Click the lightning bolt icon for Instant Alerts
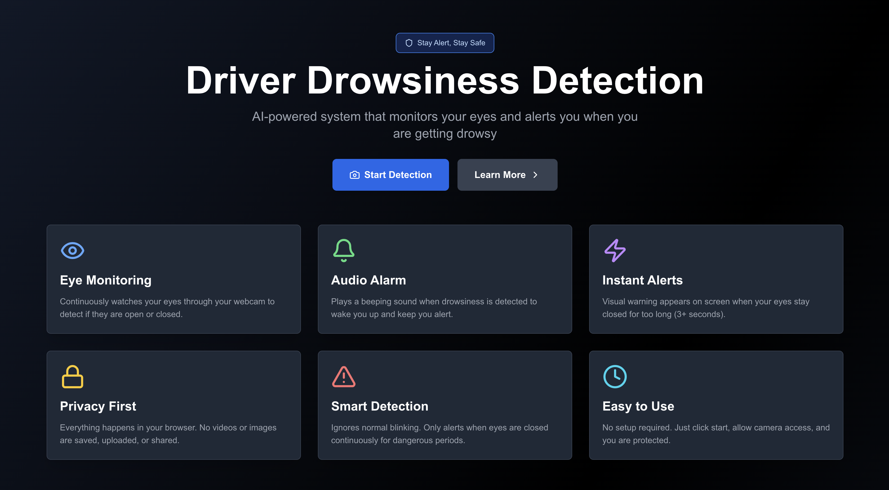Screen dimensions: 889x490 (615, 250)
